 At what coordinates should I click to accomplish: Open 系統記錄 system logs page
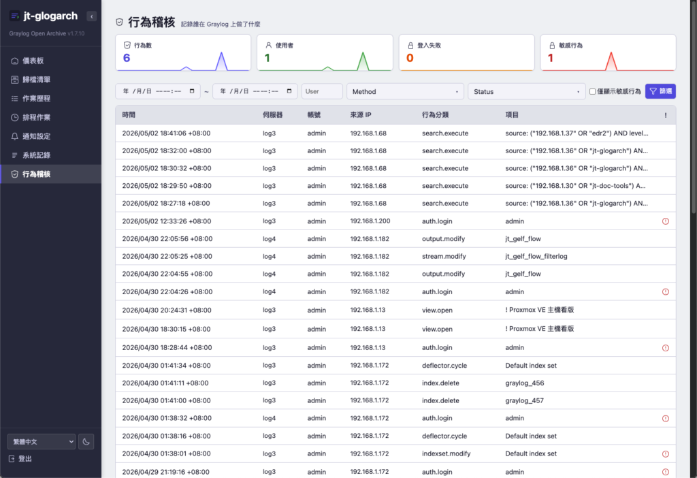point(50,155)
